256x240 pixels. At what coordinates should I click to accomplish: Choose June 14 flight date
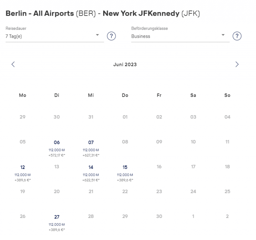click(x=91, y=167)
